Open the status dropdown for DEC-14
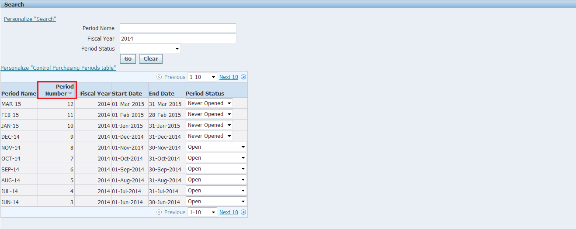 click(209, 136)
